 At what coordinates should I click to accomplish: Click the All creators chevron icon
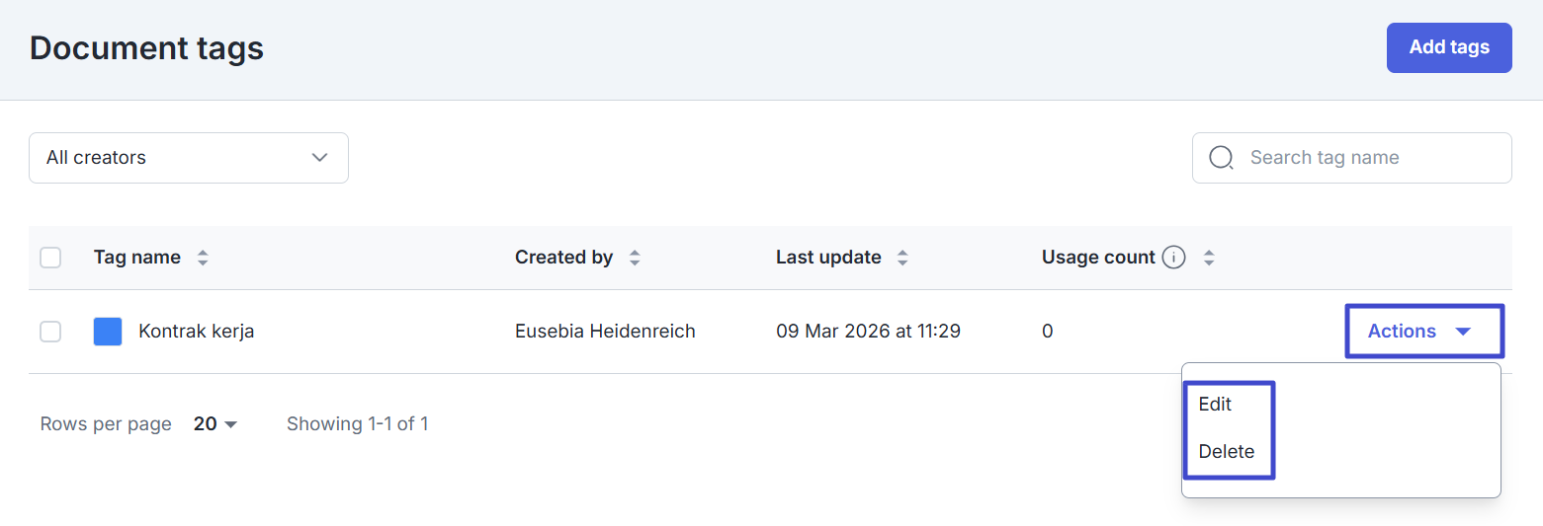(x=319, y=158)
